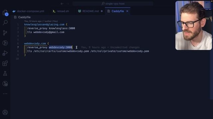213x119 pixels.
Task: Click knowlesglassandglazing.com on line 1
Action: click(44, 24)
